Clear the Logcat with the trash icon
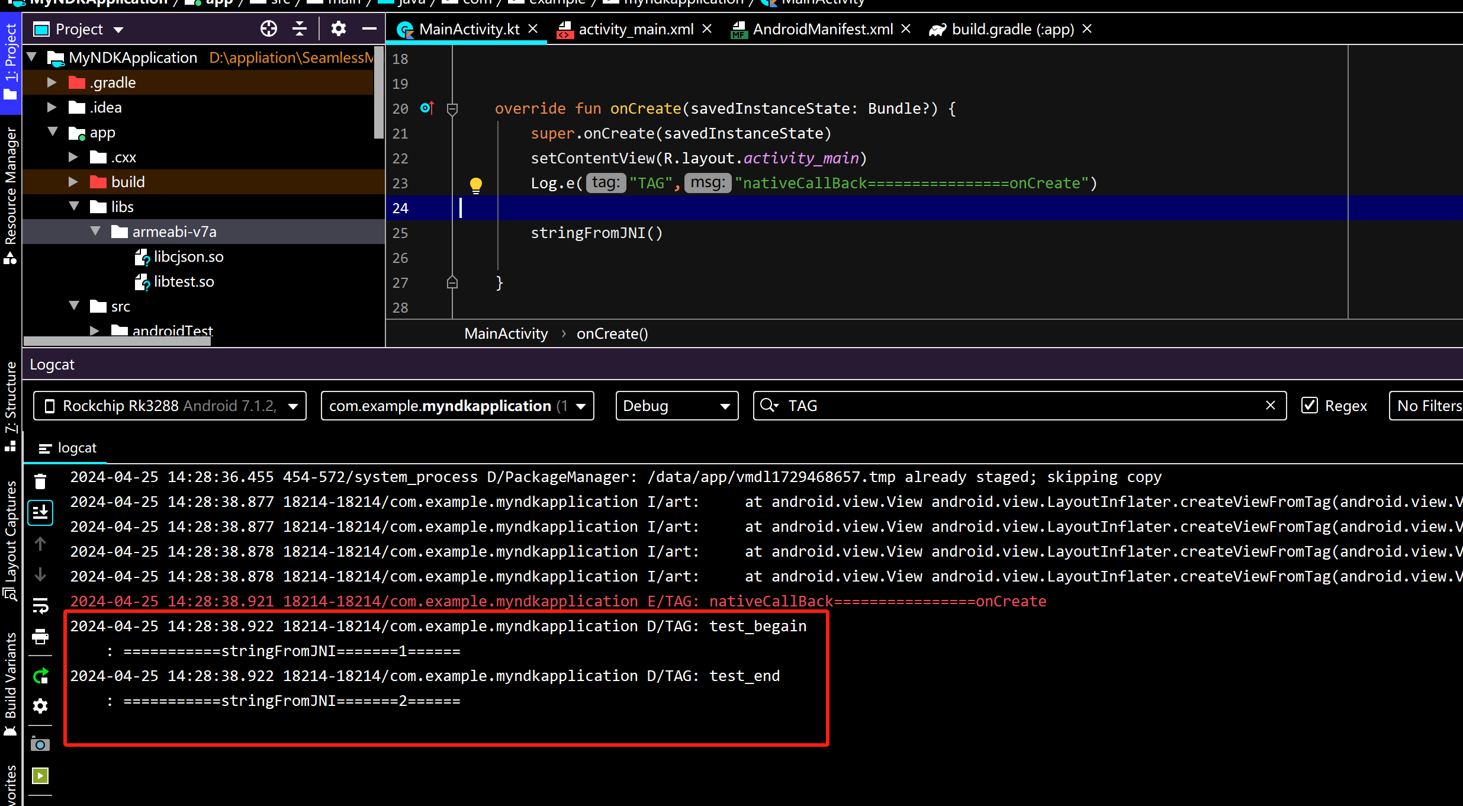Viewport: 1463px width, 806px height. [40, 481]
